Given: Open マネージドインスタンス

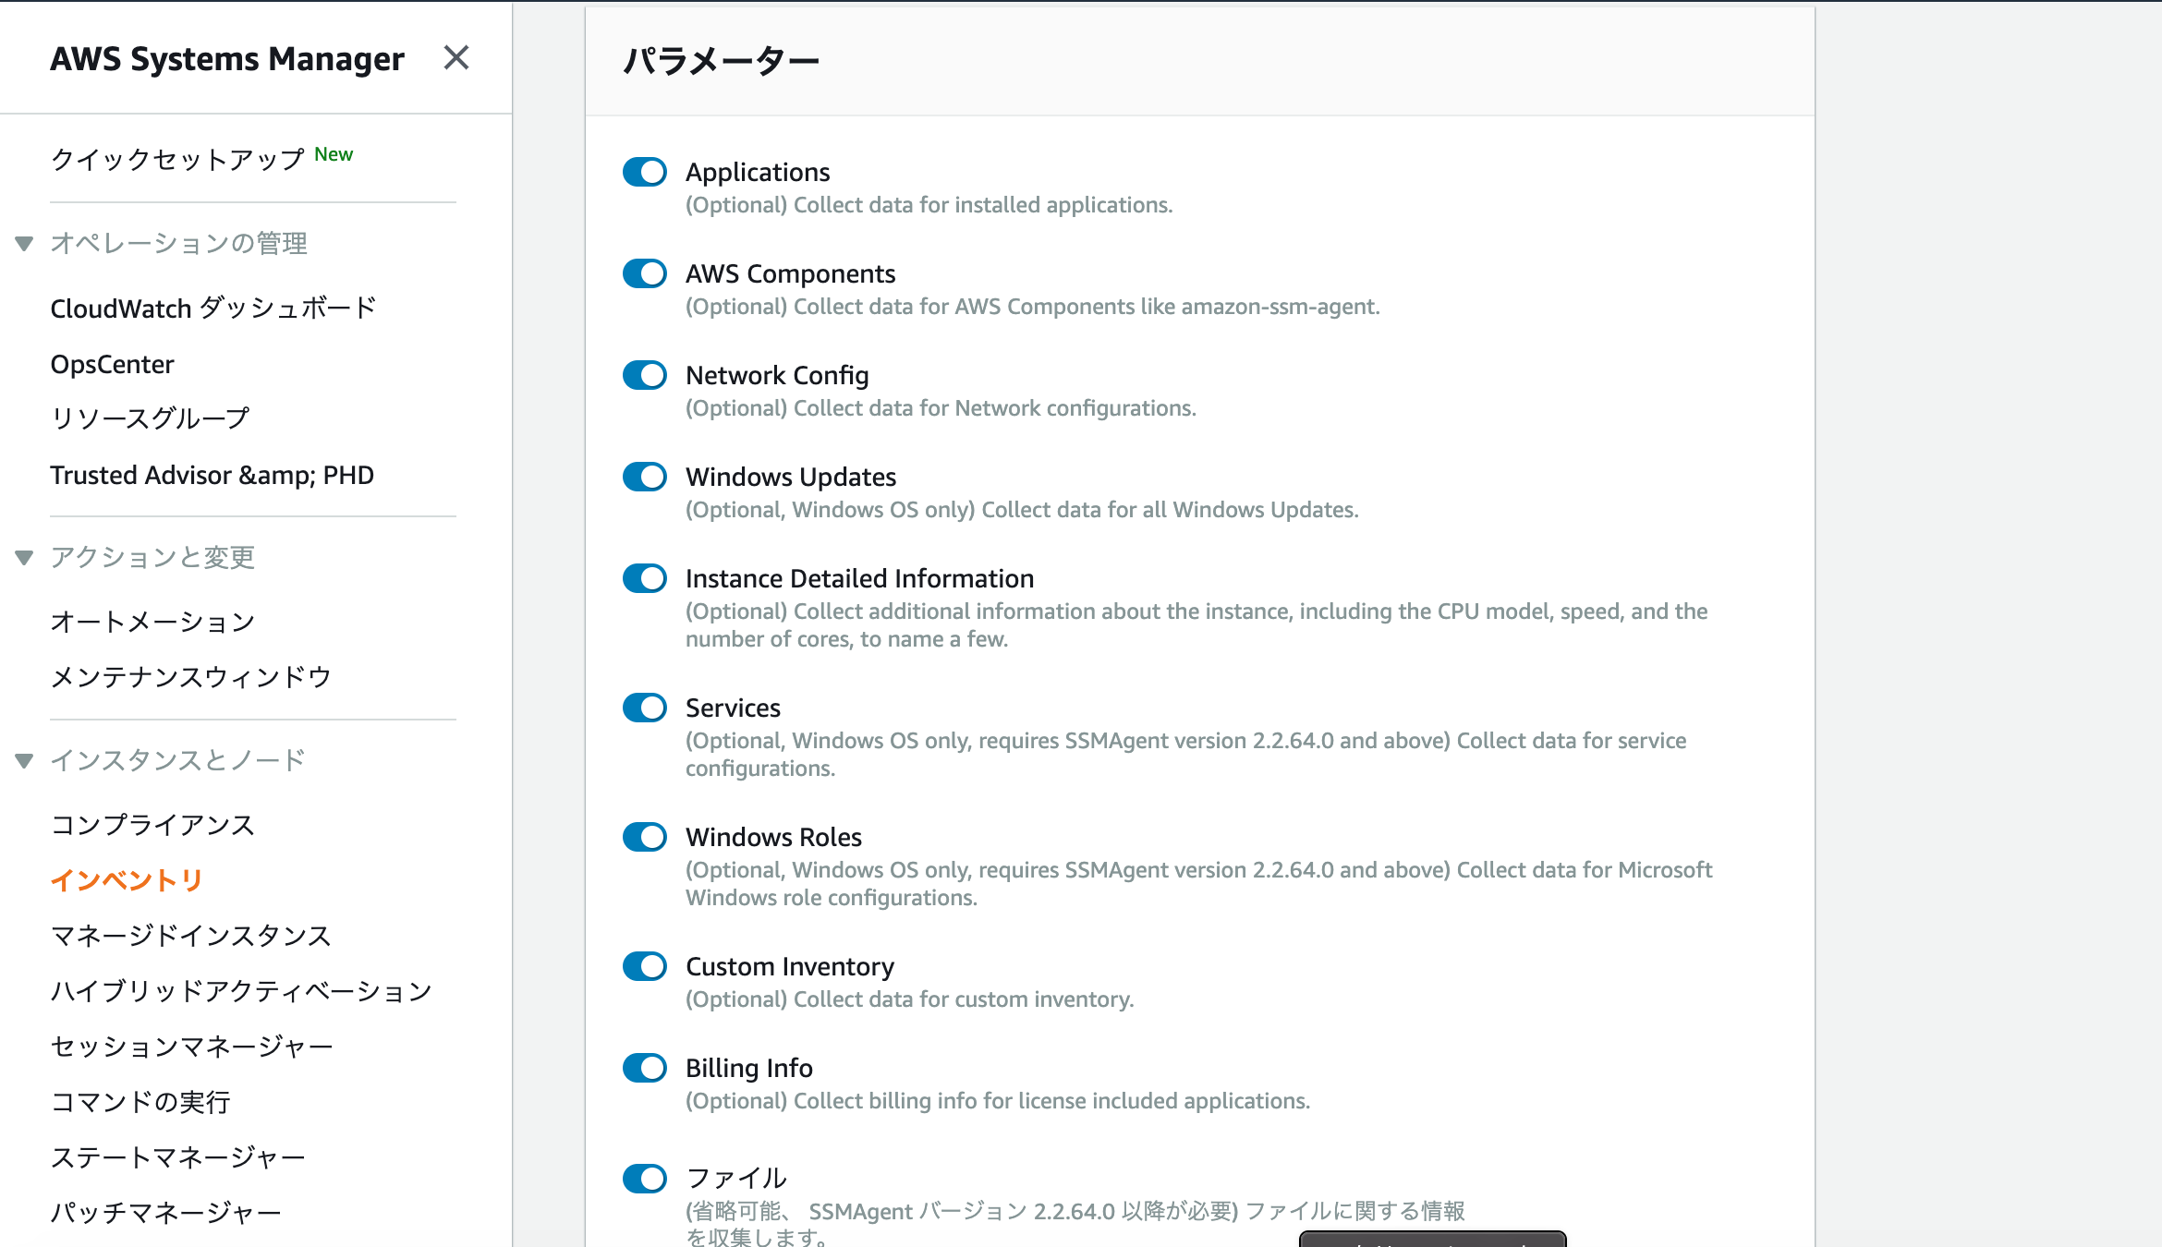Looking at the screenshot, I should pyautogui.click(x=191, y=936).
